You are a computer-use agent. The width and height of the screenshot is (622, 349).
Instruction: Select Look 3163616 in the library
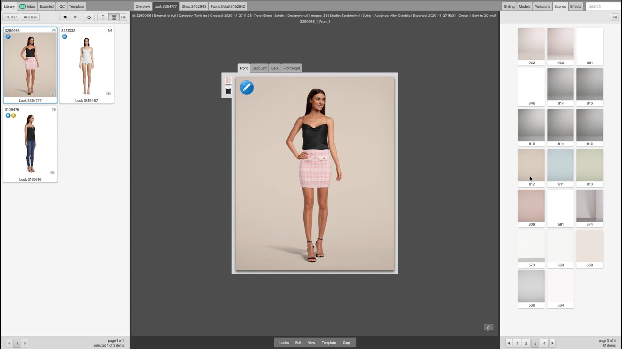30,144
